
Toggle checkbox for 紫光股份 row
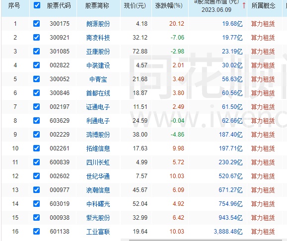tap(36, 218)
